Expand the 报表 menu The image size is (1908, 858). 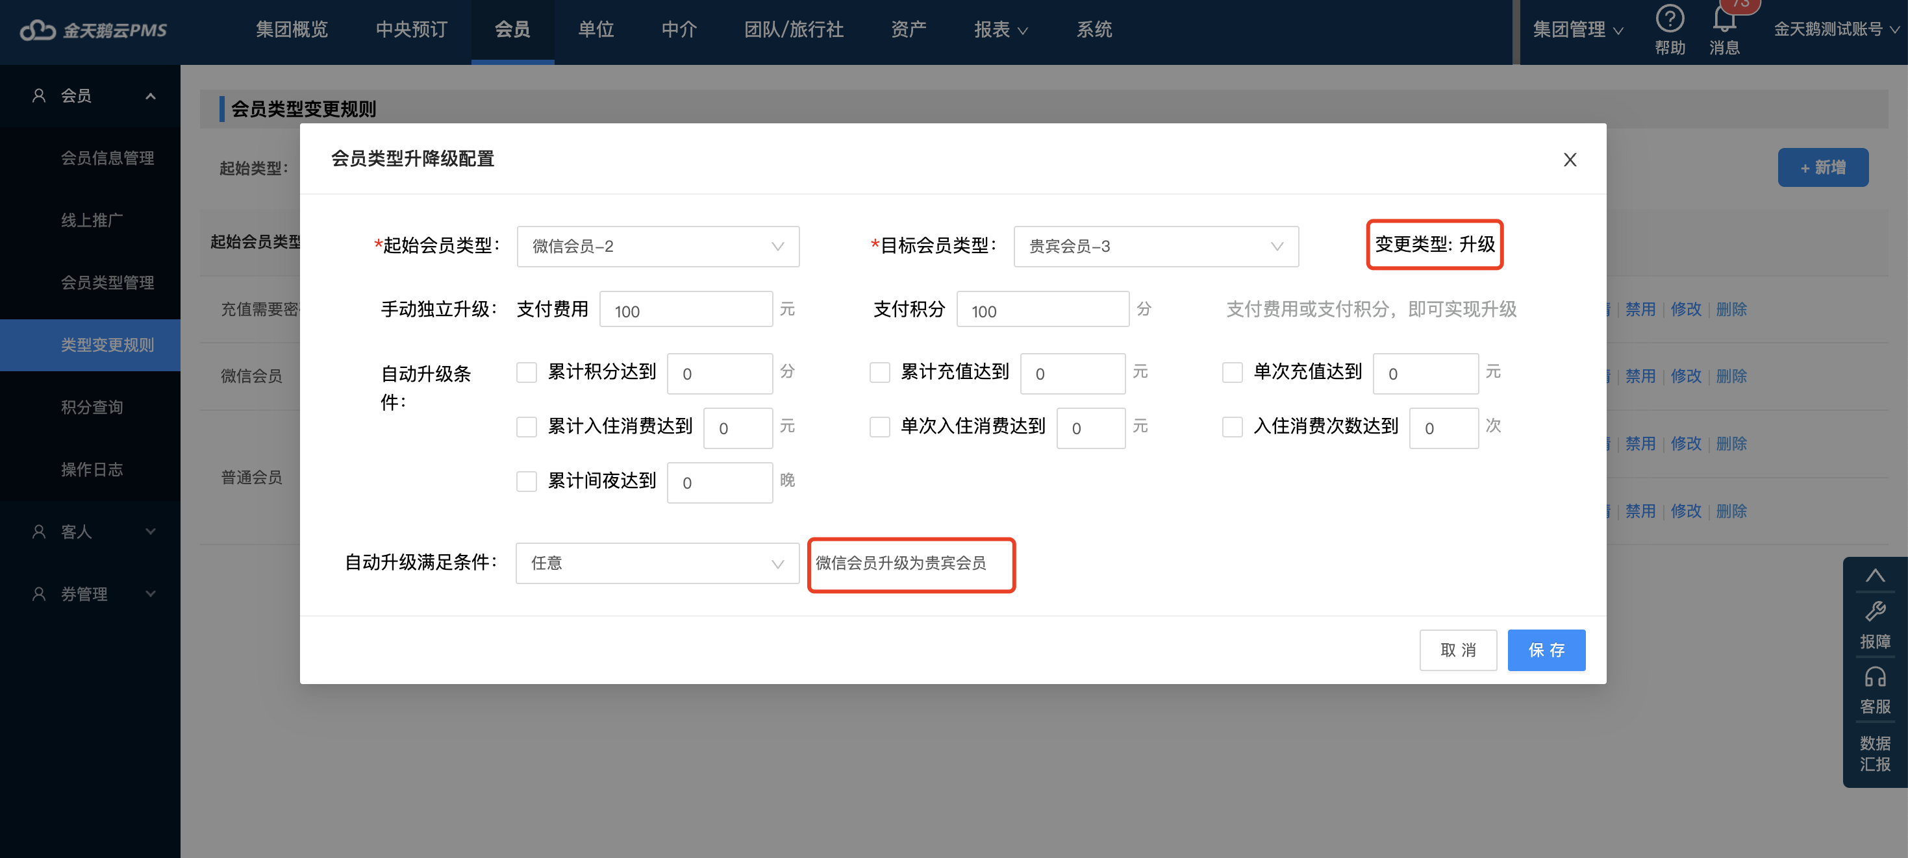1000,30
